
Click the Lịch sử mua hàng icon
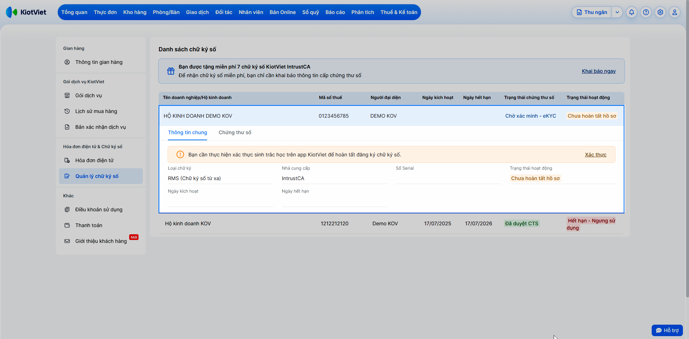point(67,111)
